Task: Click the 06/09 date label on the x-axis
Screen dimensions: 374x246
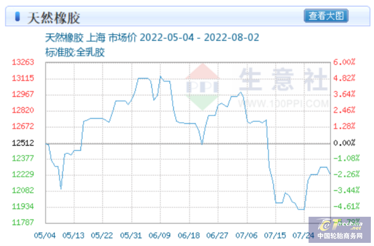Action: click(160, 235)
